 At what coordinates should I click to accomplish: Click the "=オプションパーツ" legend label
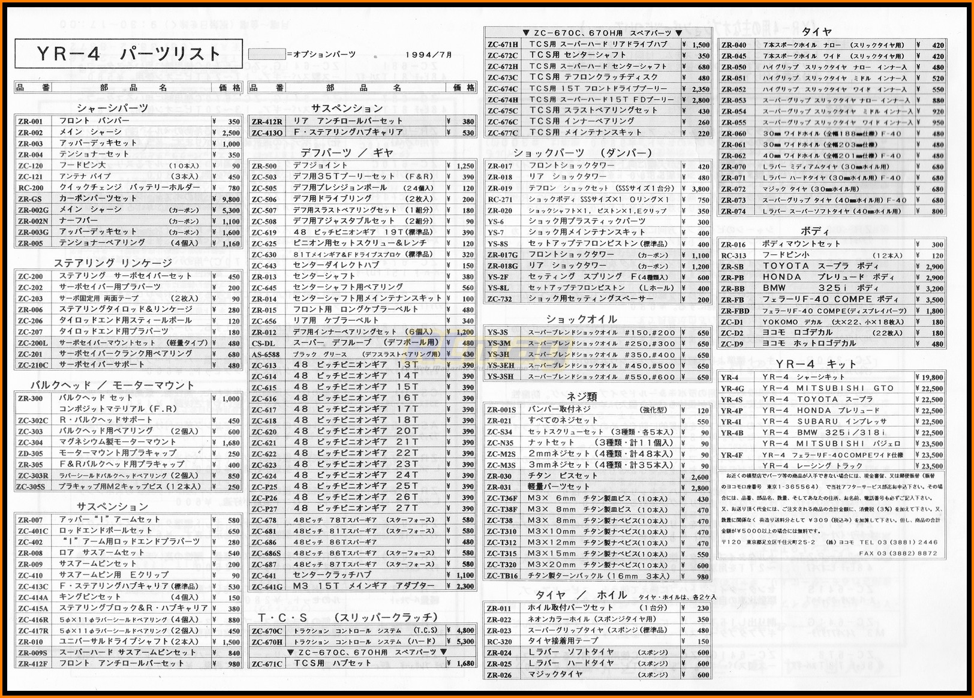click(x=321, y=55)
